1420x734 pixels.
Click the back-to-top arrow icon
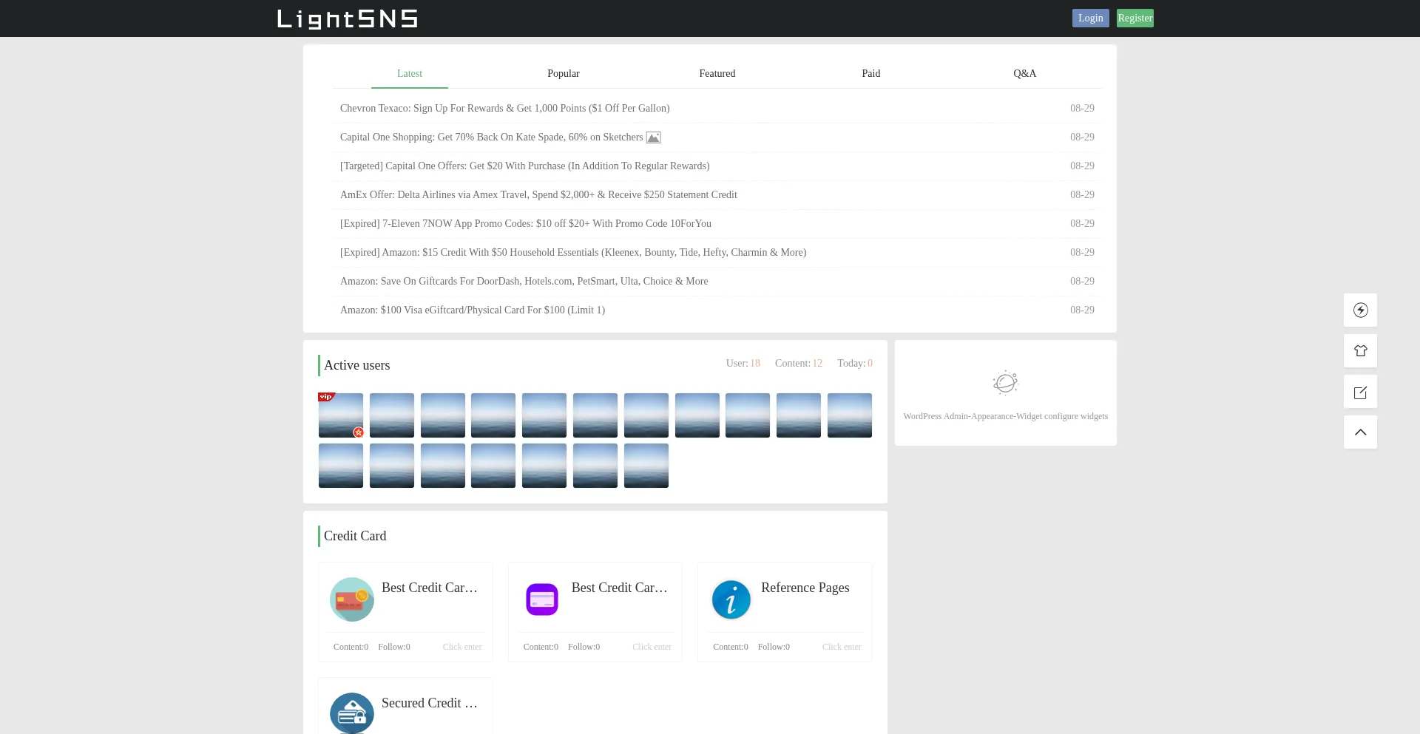pyautogui.click(x=1360, y=432)
